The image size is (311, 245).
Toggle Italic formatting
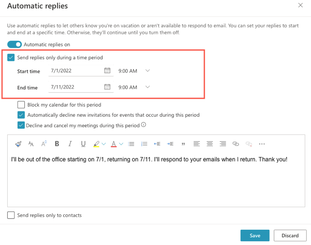tap(70, 144)
